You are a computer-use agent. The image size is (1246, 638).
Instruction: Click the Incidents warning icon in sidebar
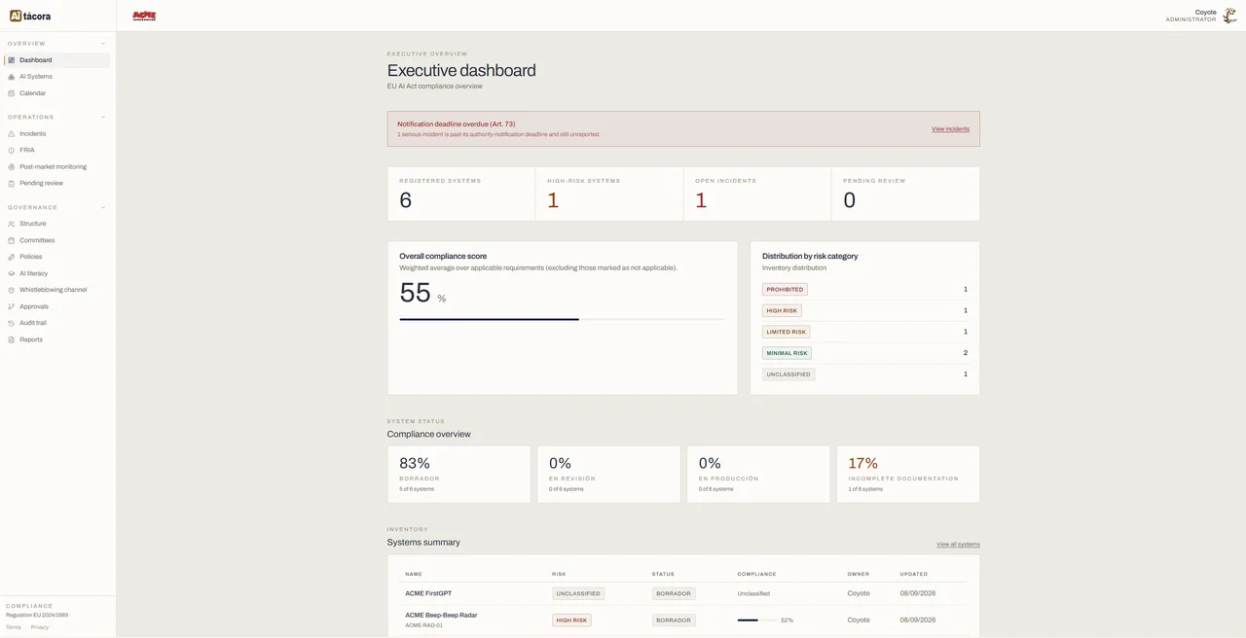12,134
